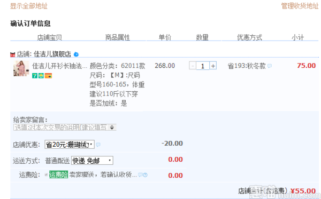The height and width of the screenshot is (199, 321).
Task: Click the arrows on the message box
Action: 112,128
